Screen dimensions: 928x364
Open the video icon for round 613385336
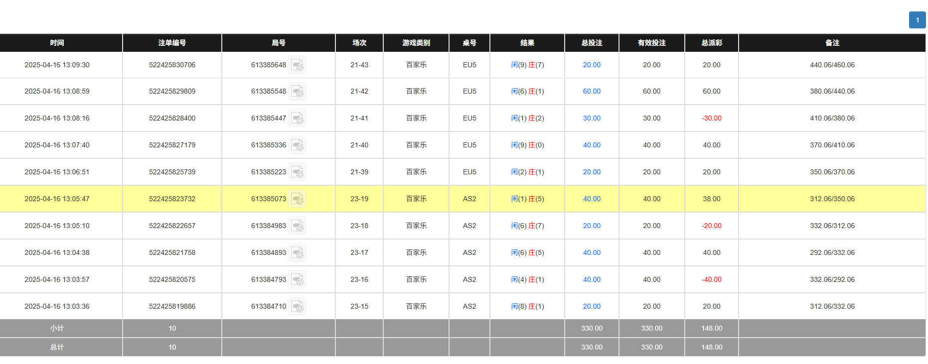click(x=298, y=145)
